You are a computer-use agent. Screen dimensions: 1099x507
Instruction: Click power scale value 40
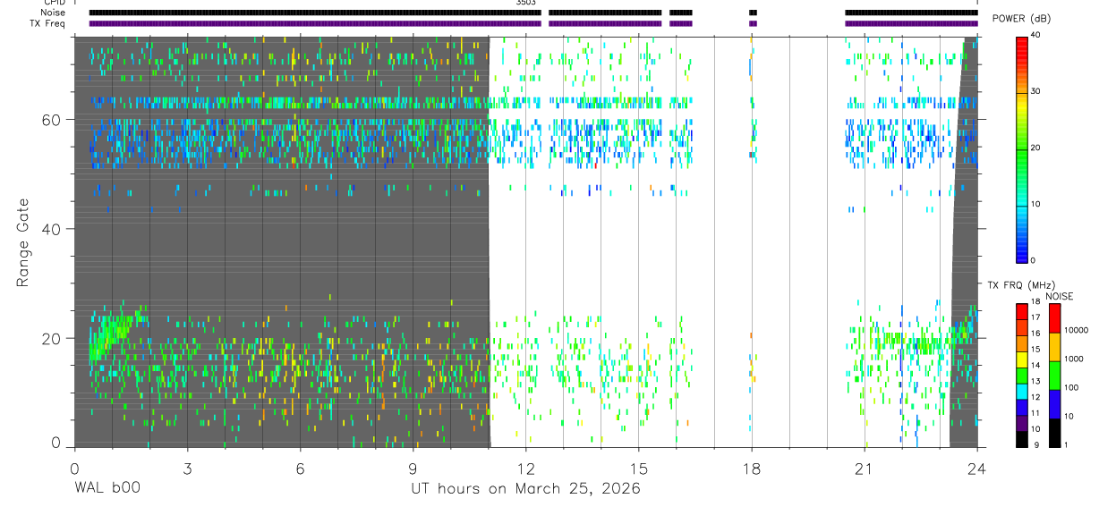click(x=1035, y=36)
